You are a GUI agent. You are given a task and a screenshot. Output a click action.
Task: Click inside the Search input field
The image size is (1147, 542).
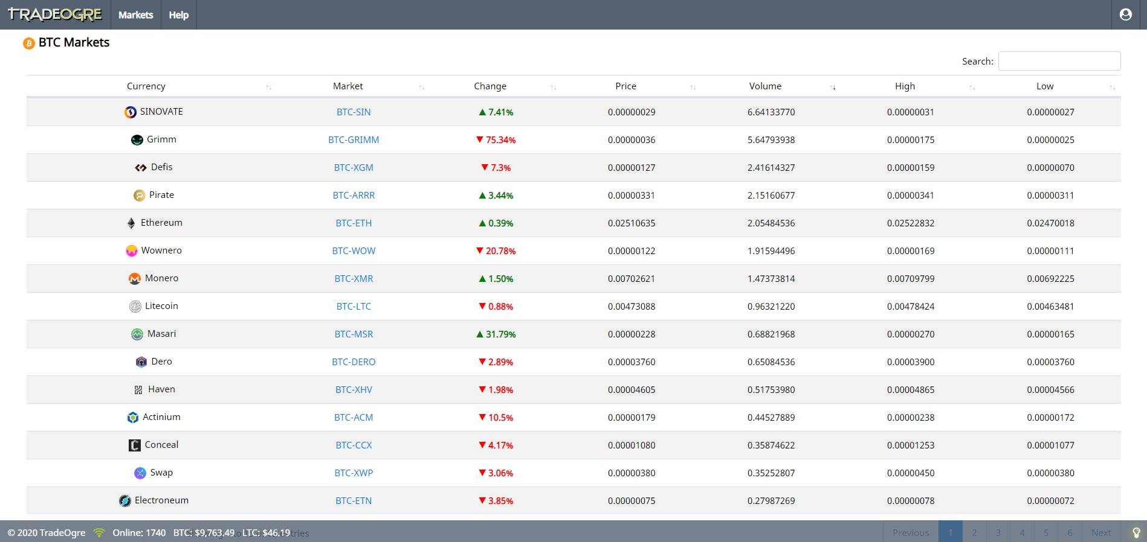click(1059, 61)
